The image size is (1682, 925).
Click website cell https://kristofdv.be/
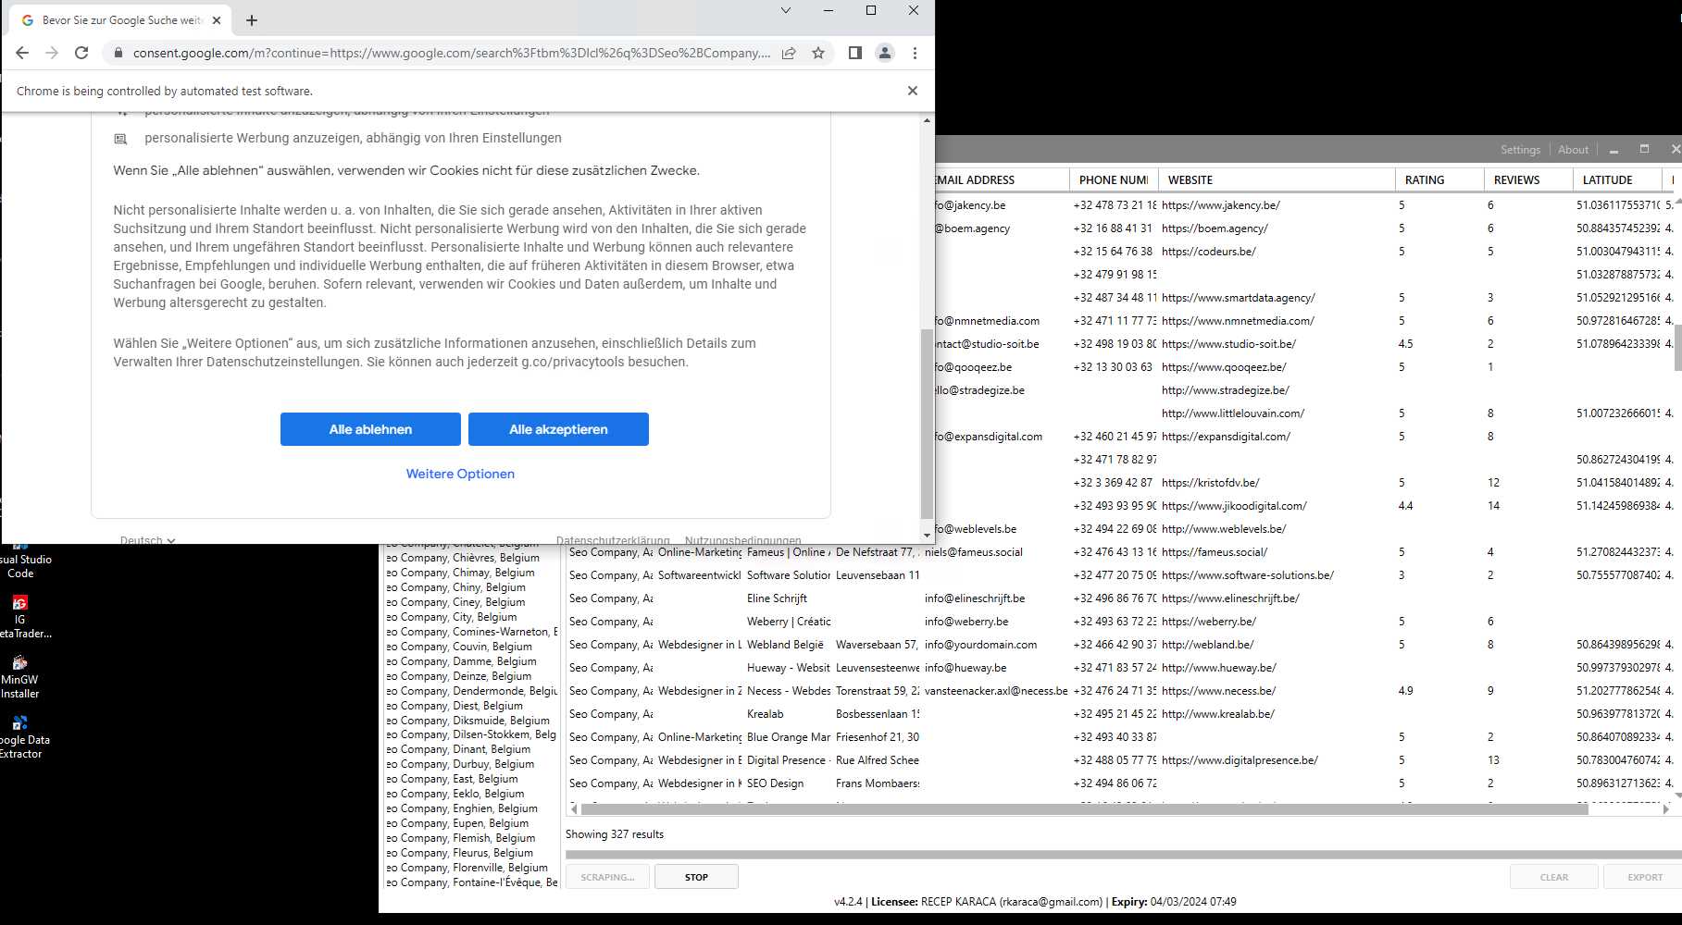pos(1211,483)
